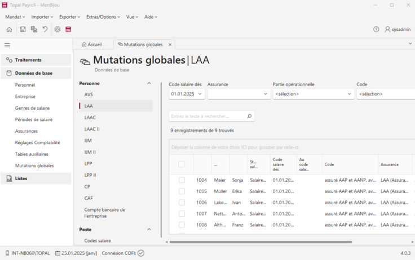Toggle the select-all header checkbox

[182, 164]
